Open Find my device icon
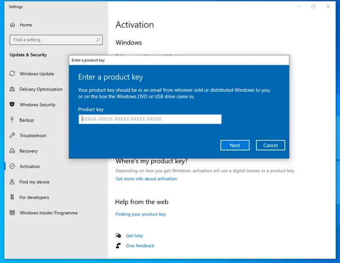Screen dimensions: 340x263 pos(12,182)
